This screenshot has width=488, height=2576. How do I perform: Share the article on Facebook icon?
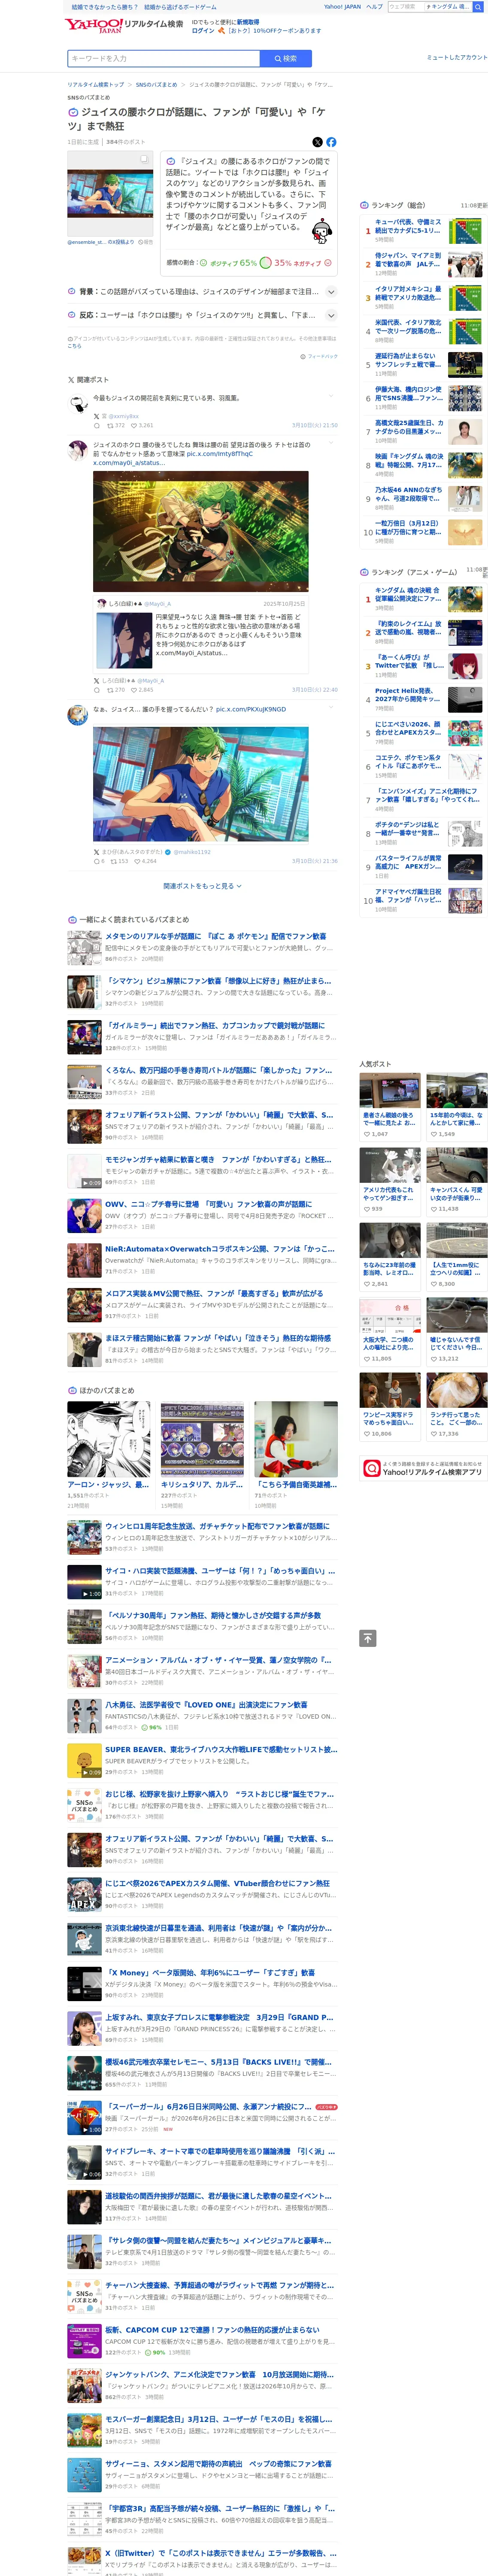click(x=331, y=142)
